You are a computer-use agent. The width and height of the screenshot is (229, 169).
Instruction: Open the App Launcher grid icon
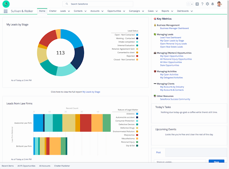[x=6, y=11]
